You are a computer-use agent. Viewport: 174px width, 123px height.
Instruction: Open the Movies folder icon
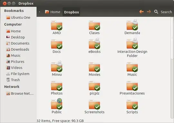click(x=94, y=67)
